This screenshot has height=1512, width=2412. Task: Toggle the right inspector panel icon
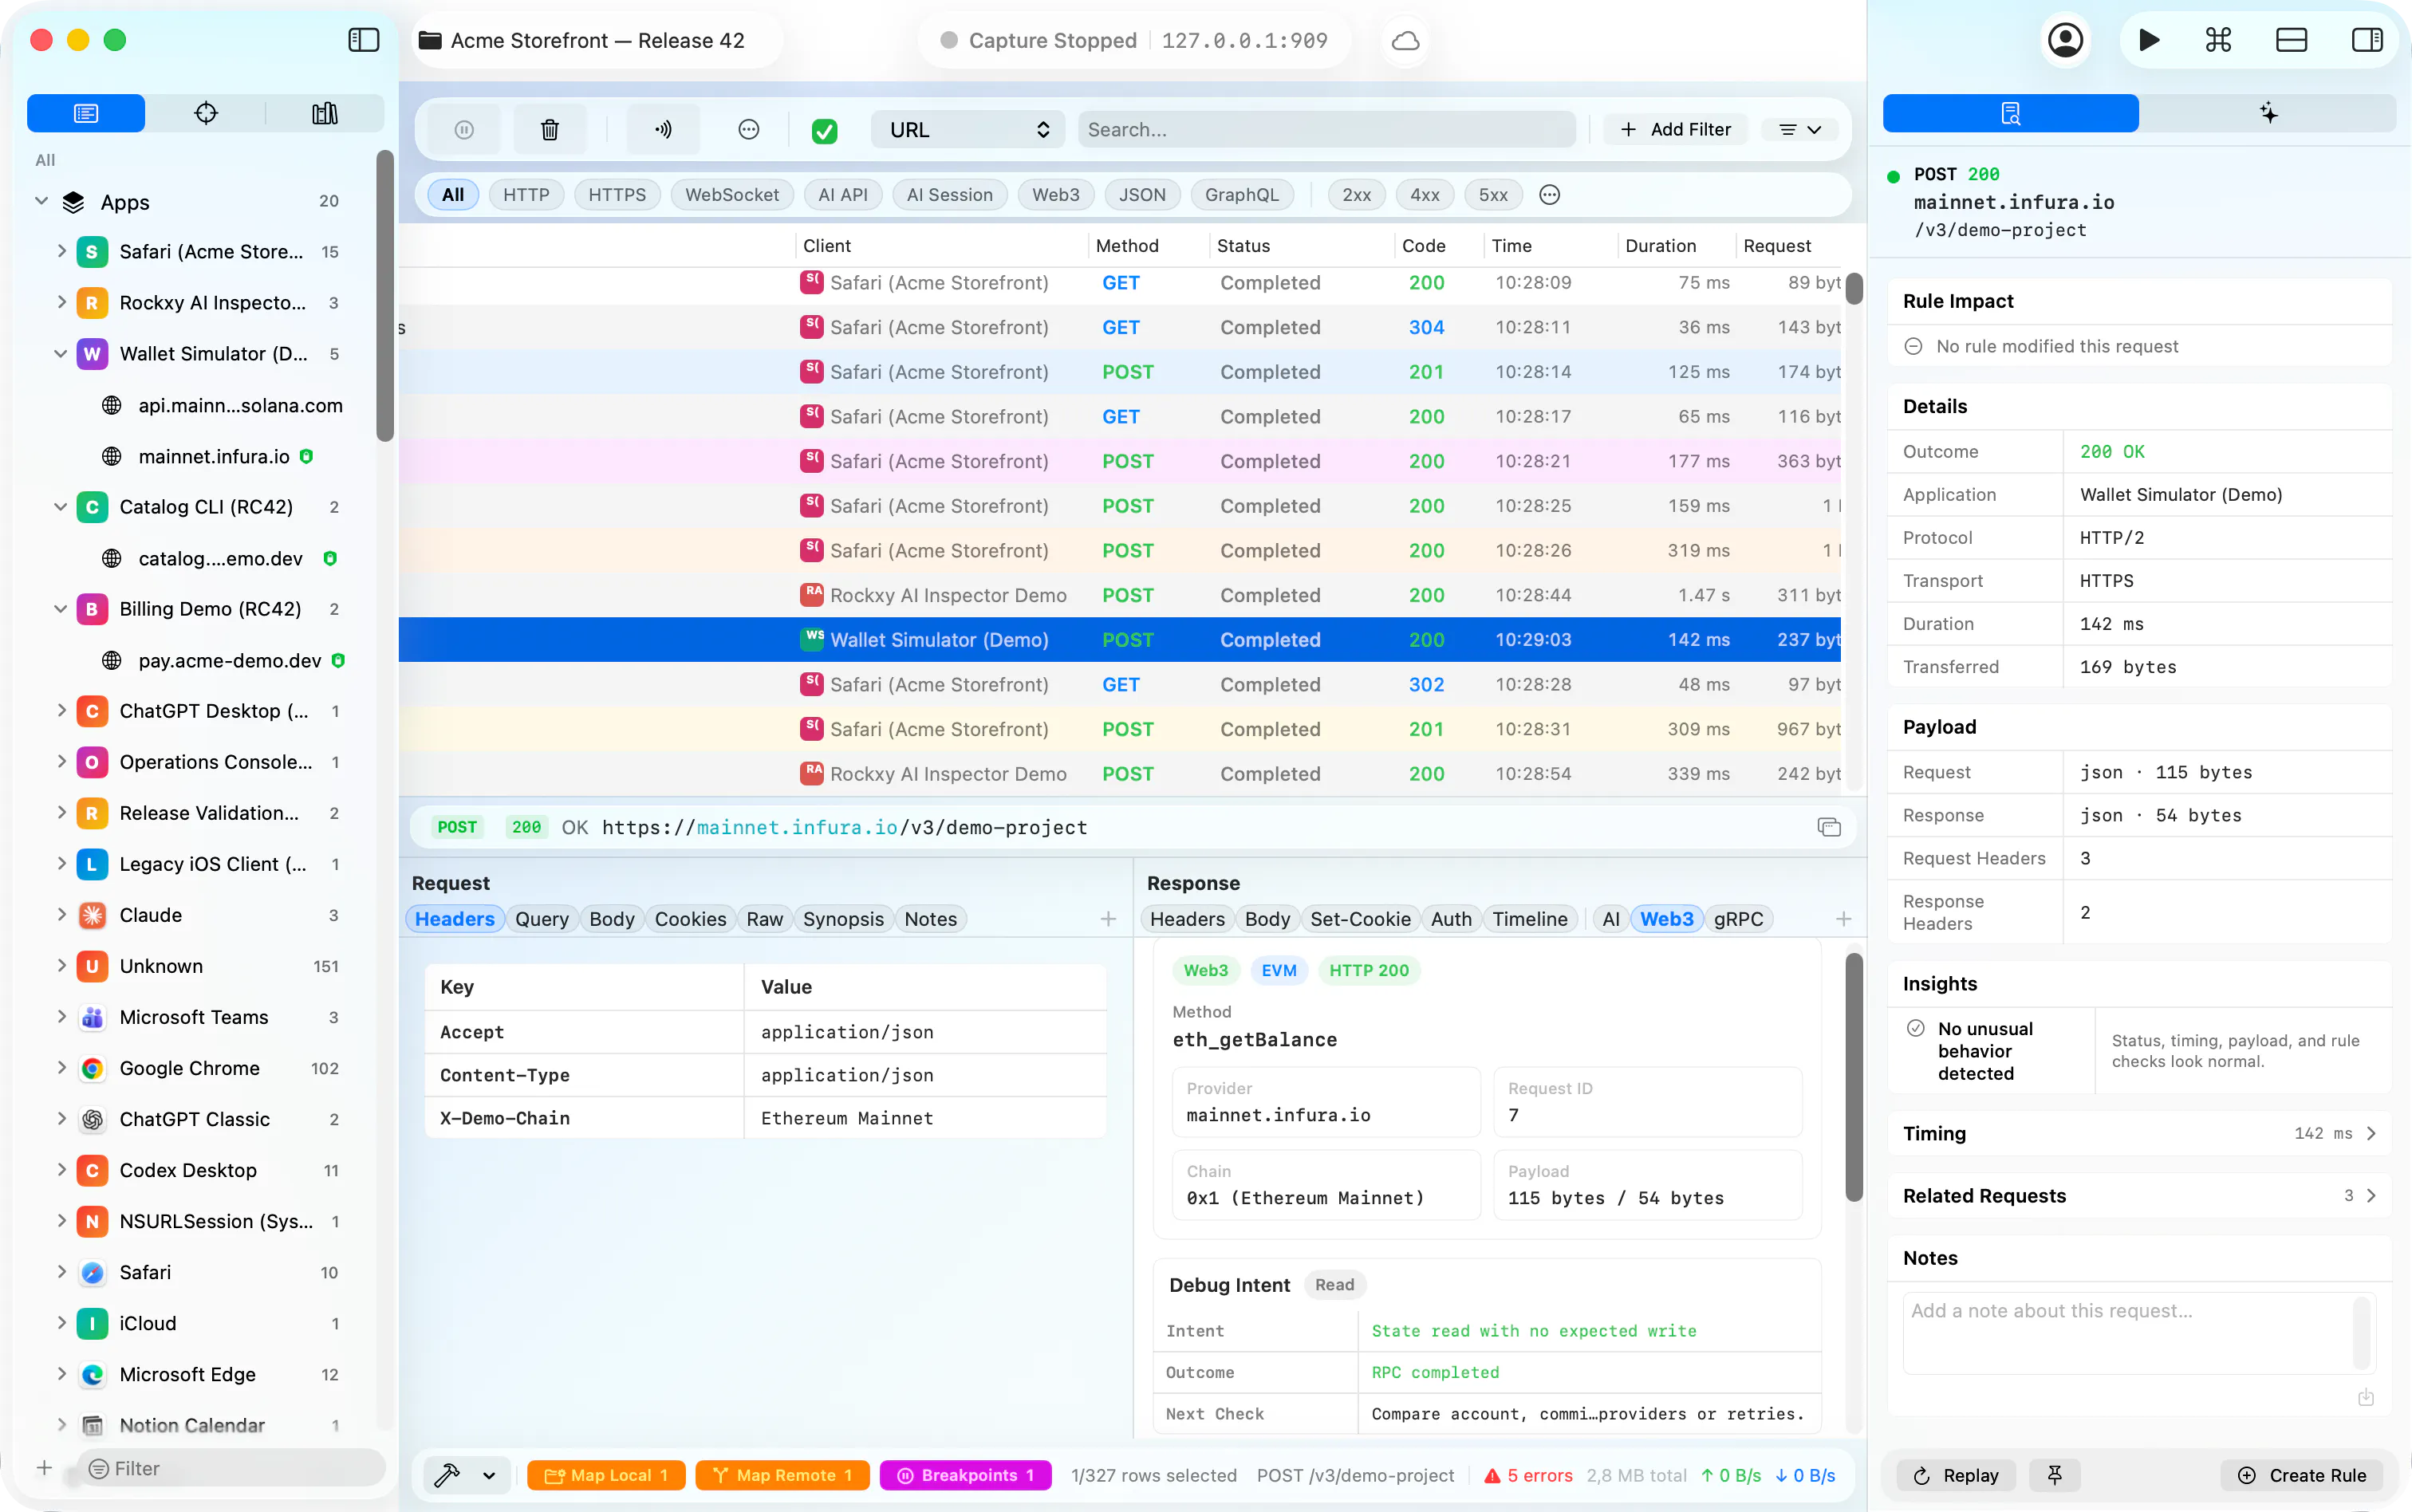tap(2366, 40)
